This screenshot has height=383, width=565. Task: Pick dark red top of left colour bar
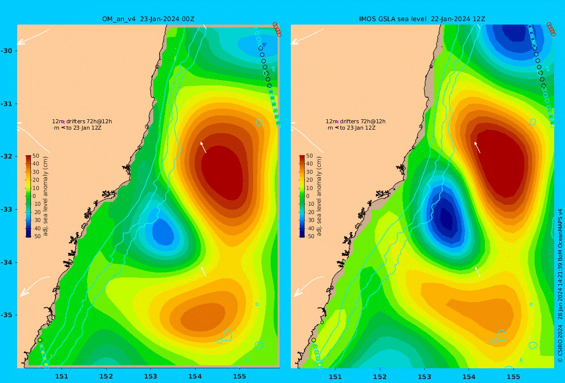28,158
